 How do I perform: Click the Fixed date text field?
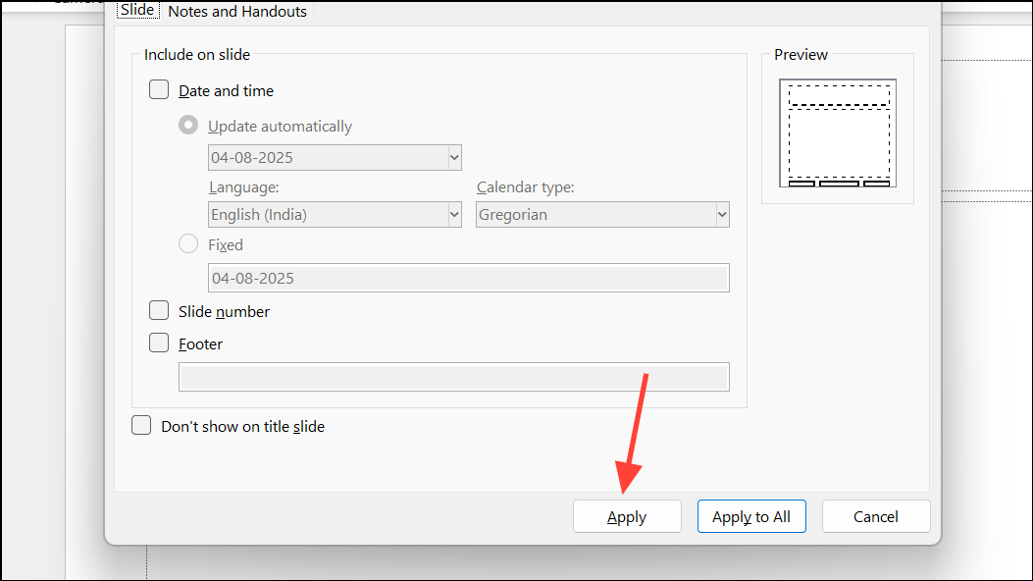pos(468,278)
